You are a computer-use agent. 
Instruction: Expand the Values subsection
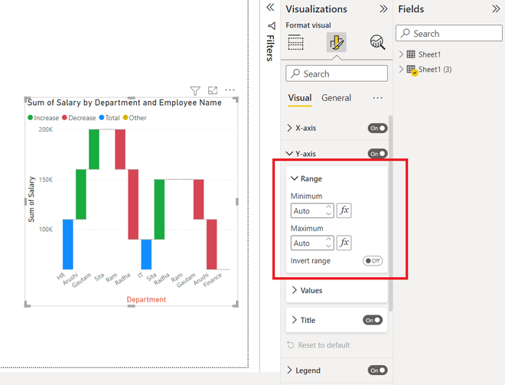[294, 290]
